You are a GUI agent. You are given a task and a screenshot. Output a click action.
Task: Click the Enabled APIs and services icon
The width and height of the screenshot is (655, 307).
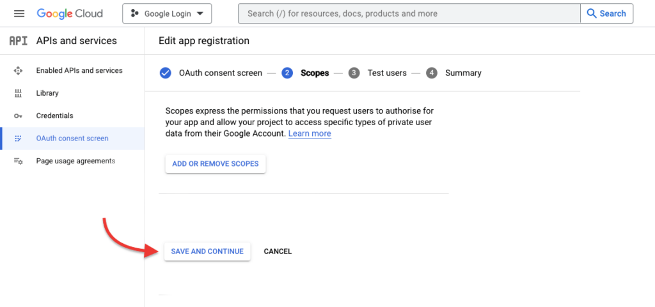click(18, 71)
